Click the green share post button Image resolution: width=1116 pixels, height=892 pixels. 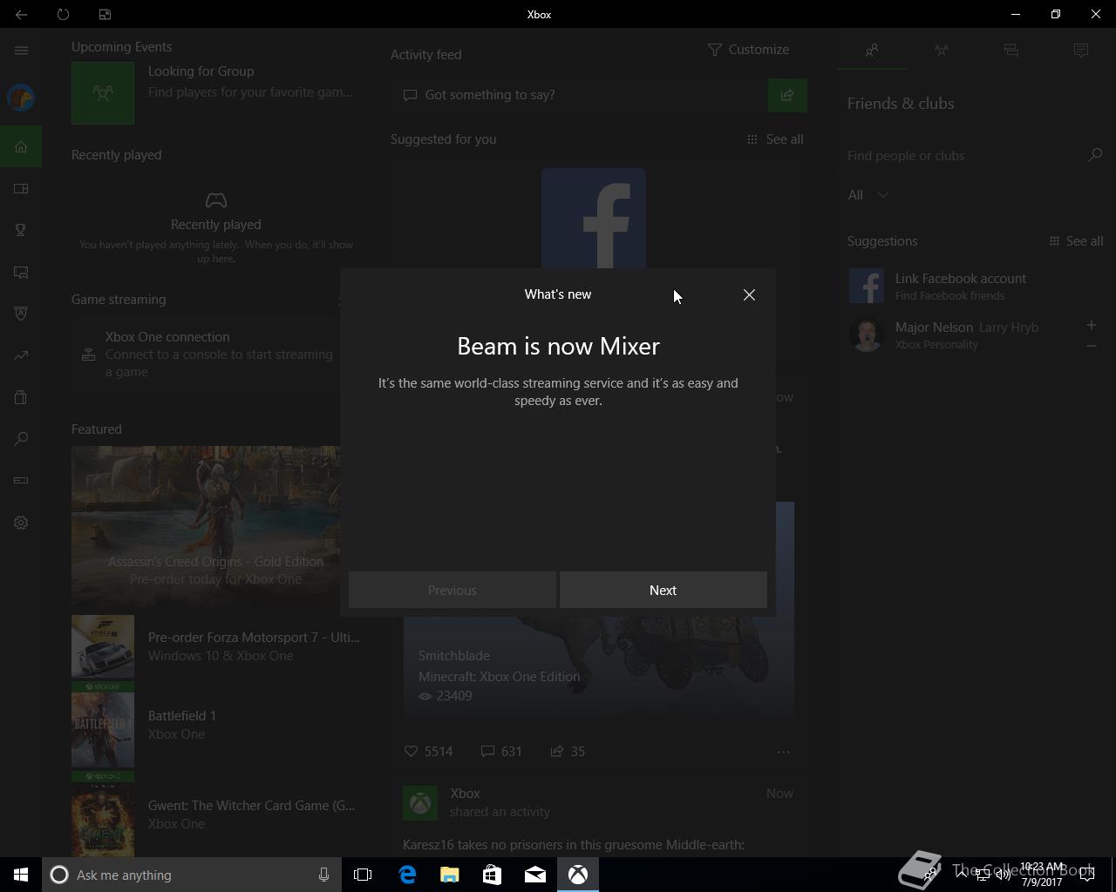787,95
